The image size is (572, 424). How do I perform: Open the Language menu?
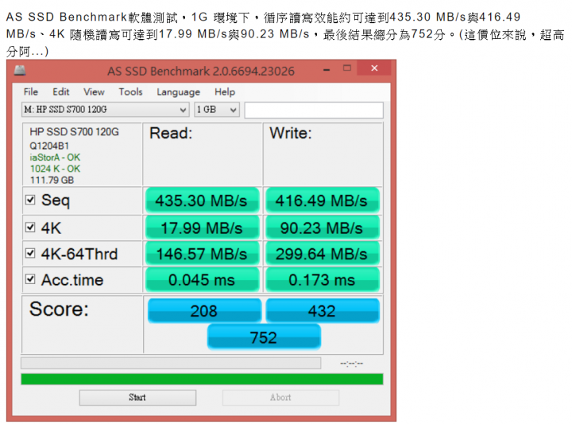(x=179, y=92)
